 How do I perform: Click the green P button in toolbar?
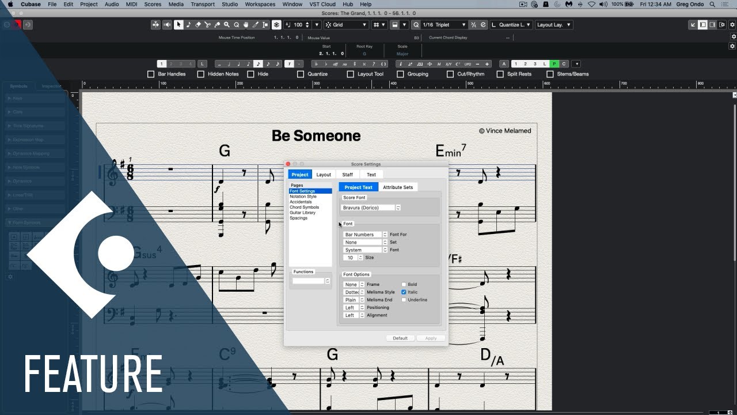pos(554,64)
